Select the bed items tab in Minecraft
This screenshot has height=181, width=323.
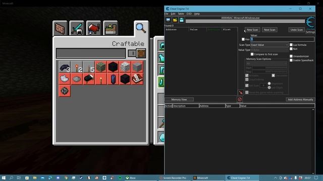[x=94, y=28]
